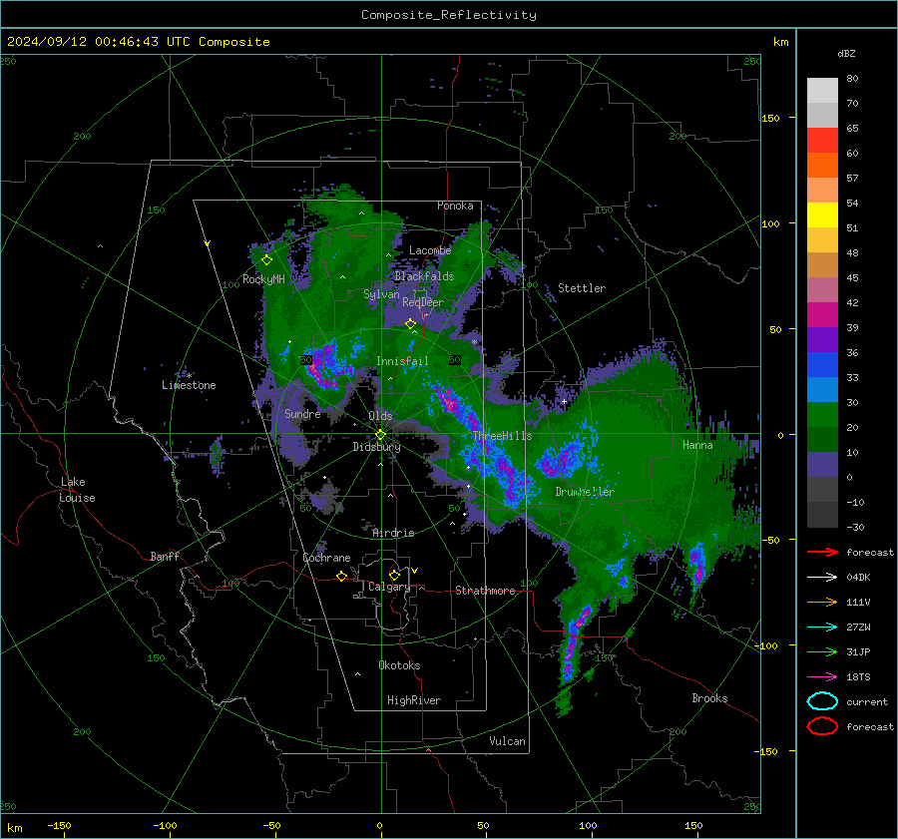Pick the light grey swatch between 80 and 70 dBZ
This screenshot has height=839, width=898.
coord(822,91)
